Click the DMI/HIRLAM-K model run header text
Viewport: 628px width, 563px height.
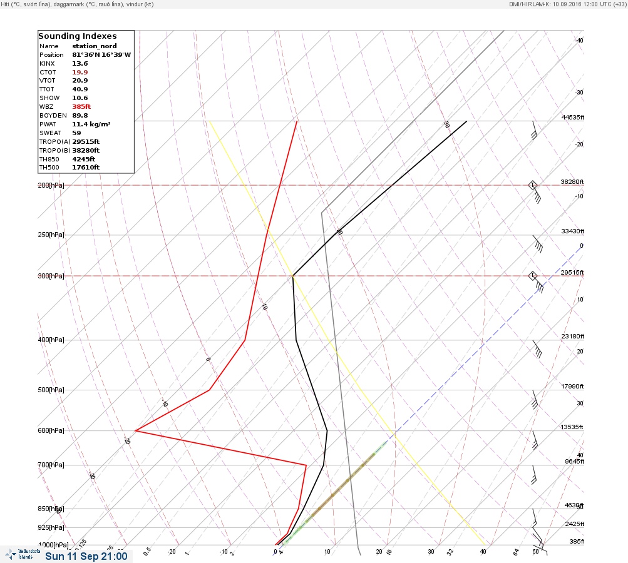(567, 4)
